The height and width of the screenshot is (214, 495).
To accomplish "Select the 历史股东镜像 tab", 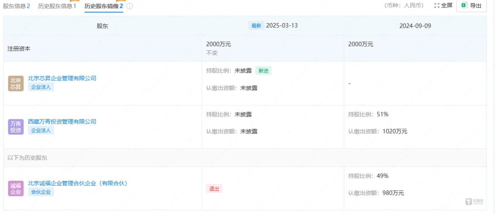I will [104, 6].
